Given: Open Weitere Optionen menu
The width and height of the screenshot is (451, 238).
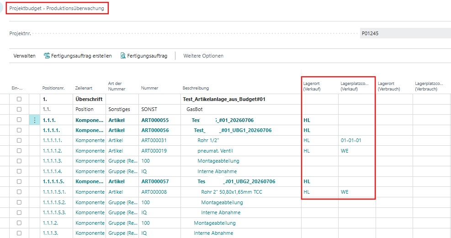Looking at the screenshot, I should pyautogui.click(x=203, y=56).
